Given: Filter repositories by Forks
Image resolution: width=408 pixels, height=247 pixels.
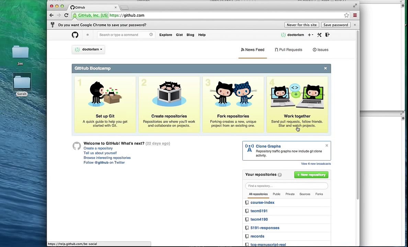Looking at the screenshot, I should pyautogui.click(x=319, y=194).
